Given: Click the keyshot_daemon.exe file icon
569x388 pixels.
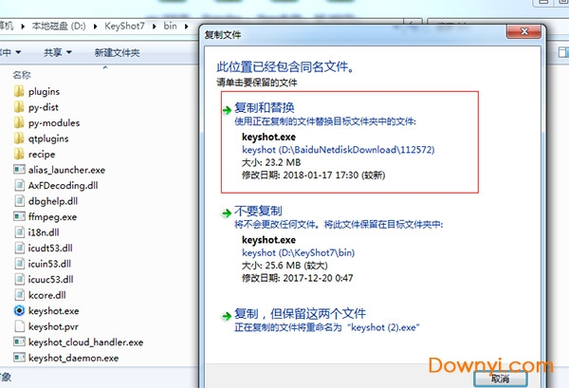Looking at the screenshot, I should pyautogui.click(x=19, y=358).
